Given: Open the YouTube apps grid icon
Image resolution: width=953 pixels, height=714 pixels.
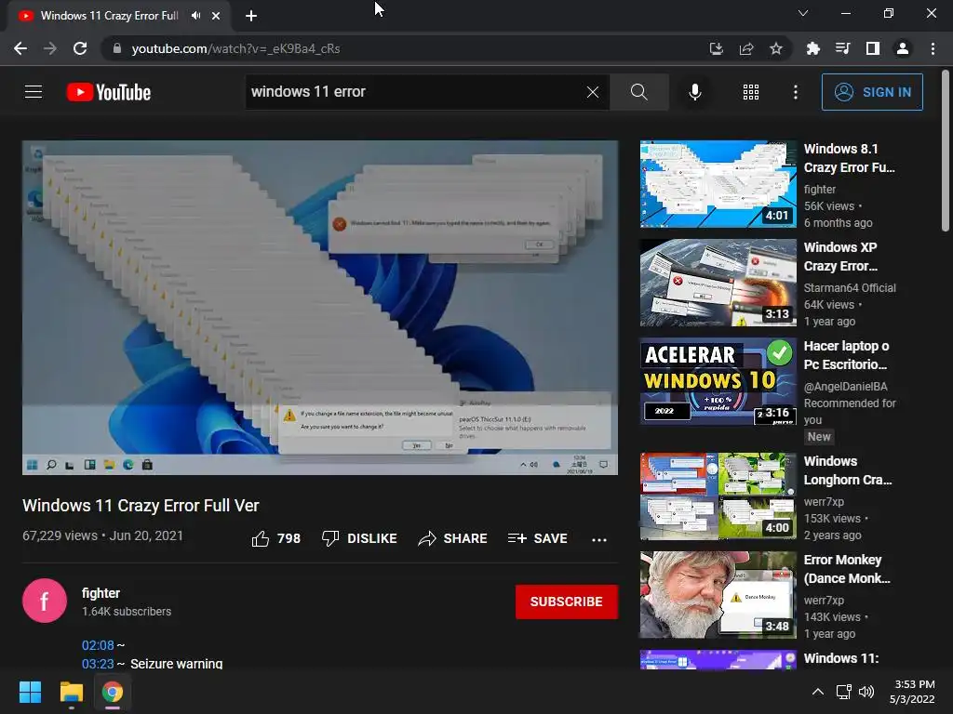Looking at the screenshot, I should (x=751, y=92).
